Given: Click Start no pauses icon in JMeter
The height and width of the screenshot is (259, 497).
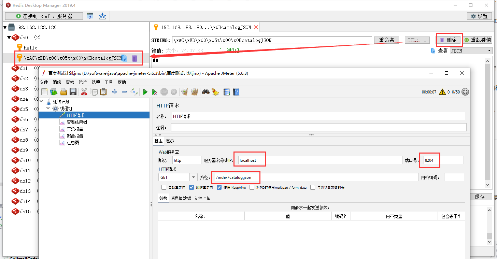Looking at the screenshot, I should click(155, 92).
